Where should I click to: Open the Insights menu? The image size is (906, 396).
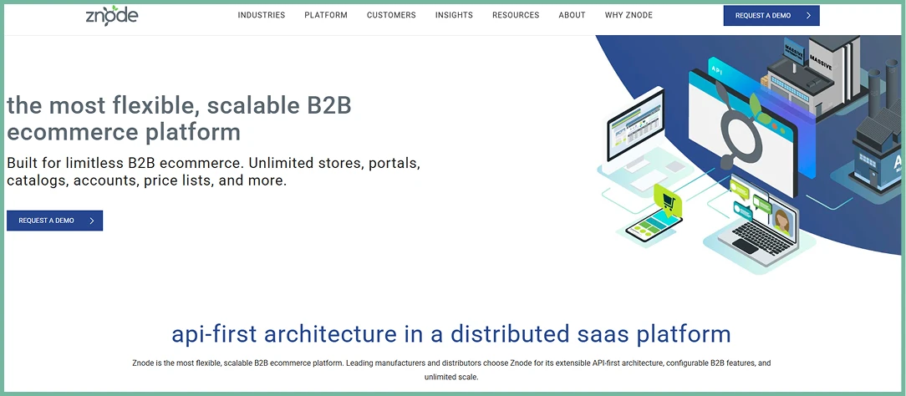click(x=454, y=15)
